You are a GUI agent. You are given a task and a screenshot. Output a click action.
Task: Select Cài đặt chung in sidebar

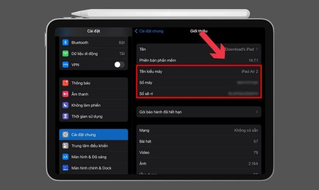coord(93,135)
